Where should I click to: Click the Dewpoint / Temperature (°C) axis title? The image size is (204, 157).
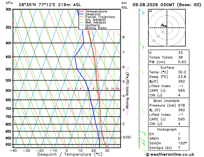[x=70, y=154]
